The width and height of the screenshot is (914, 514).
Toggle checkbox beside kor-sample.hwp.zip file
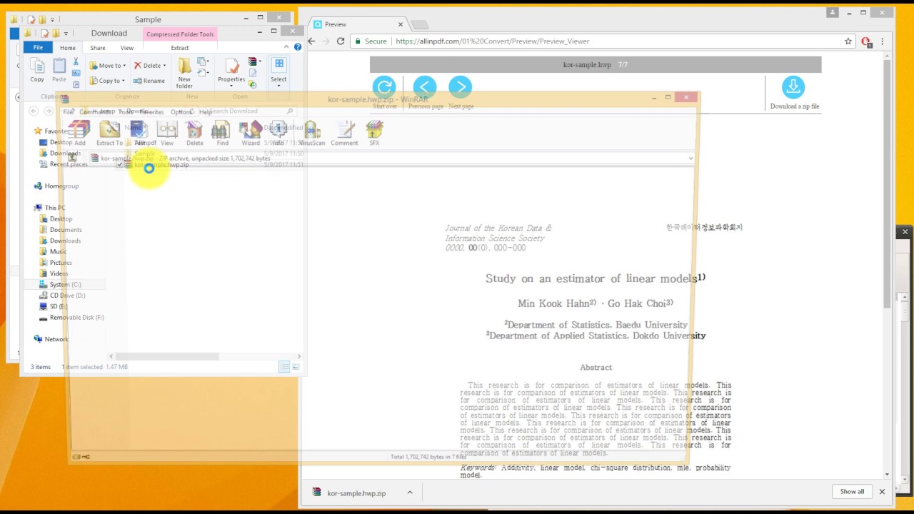(120, 165)
